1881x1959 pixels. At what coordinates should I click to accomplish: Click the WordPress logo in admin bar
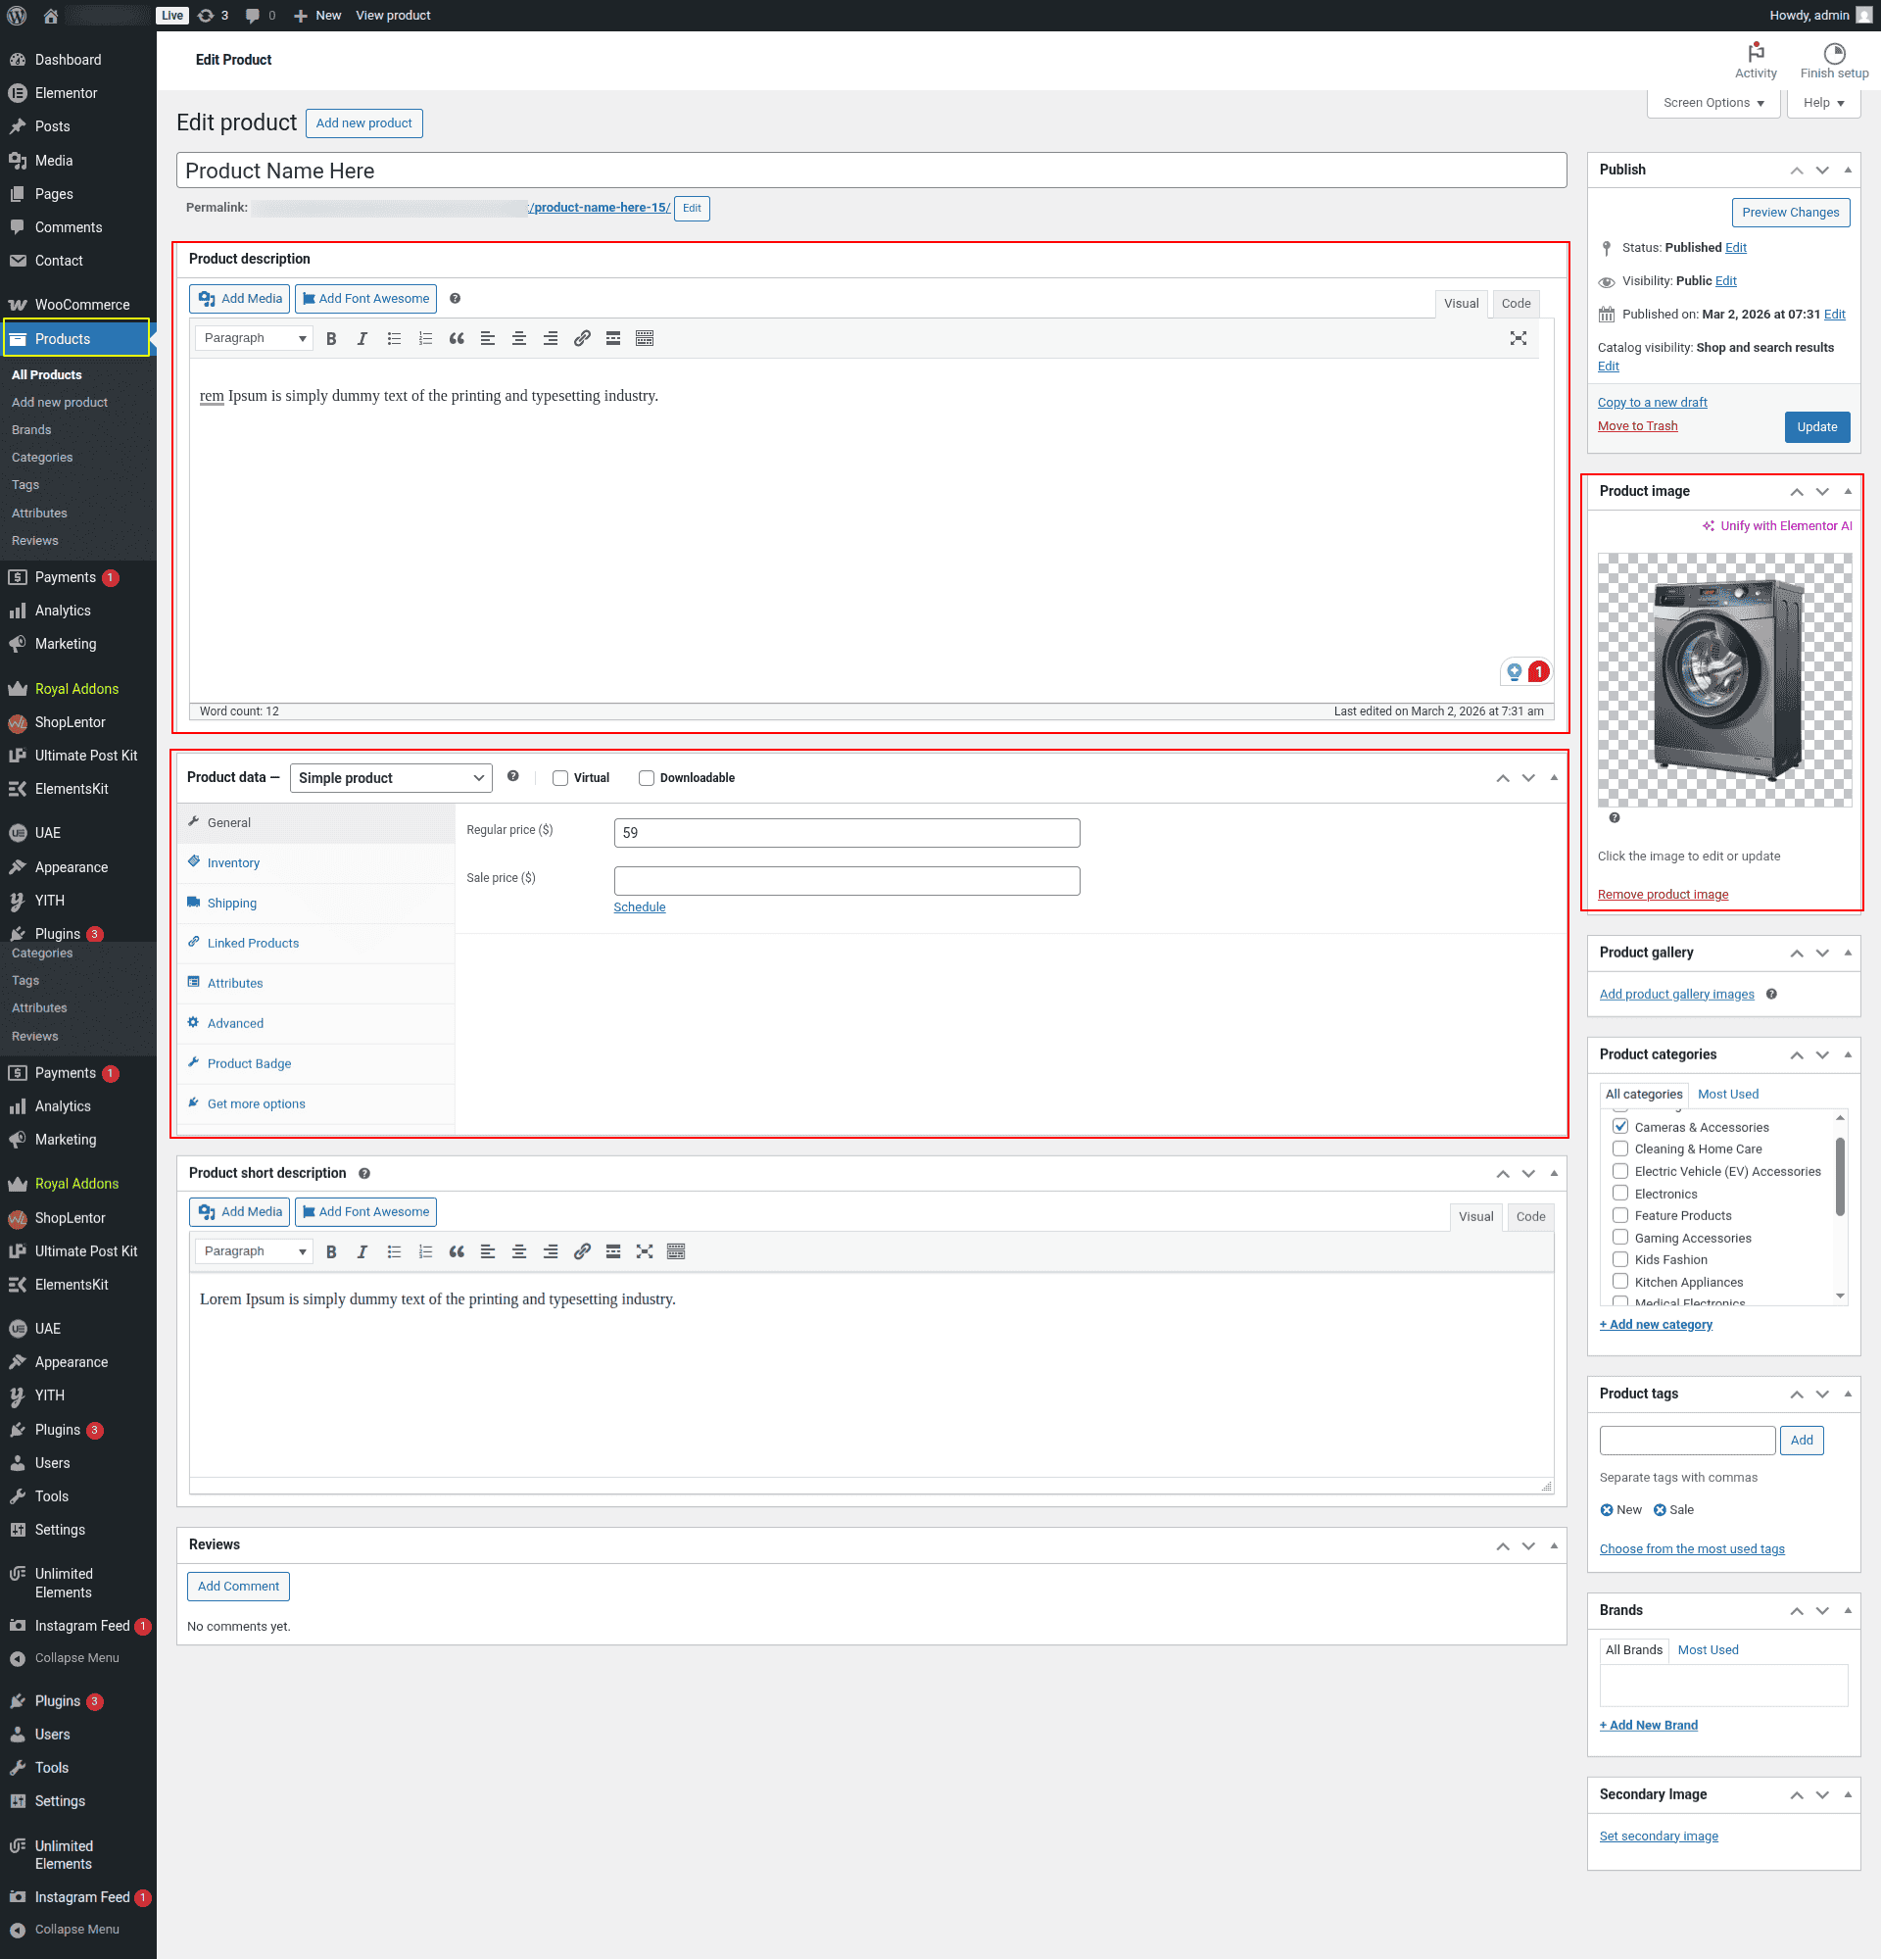click(x=17, y=15)
